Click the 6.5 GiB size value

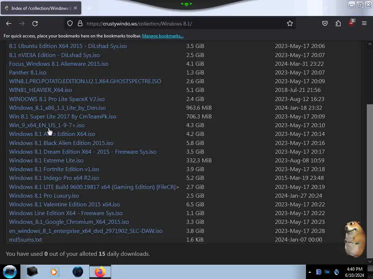click(195, 205)
